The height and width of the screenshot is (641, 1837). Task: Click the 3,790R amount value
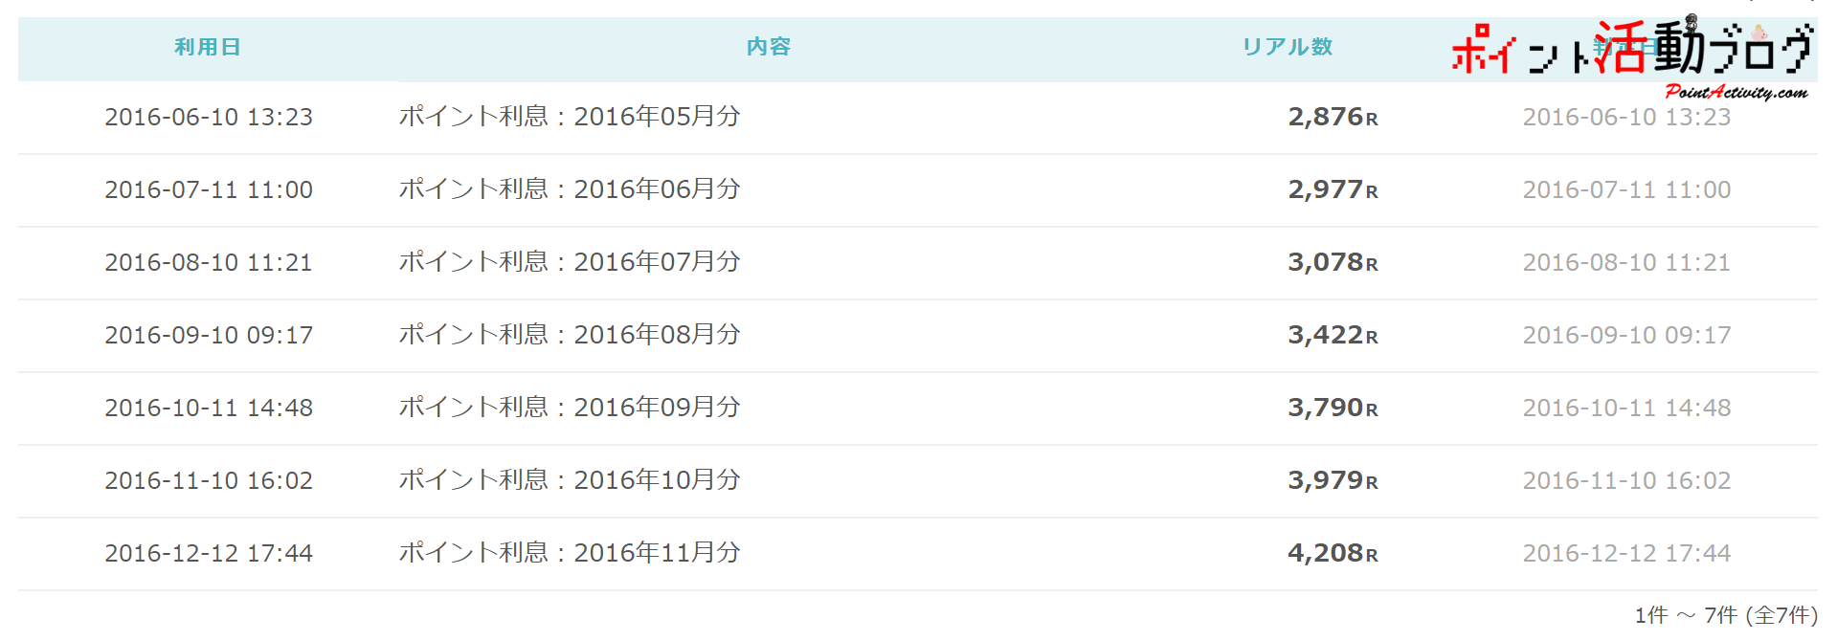1332,408
